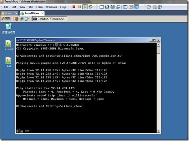The height and width of the screenshot is (141, 189).
Task: Close the cmd.exe window
Action: (x=158, y=40)
